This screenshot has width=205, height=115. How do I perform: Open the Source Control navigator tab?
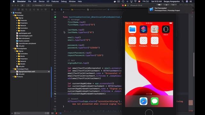(x=19, y=10)
